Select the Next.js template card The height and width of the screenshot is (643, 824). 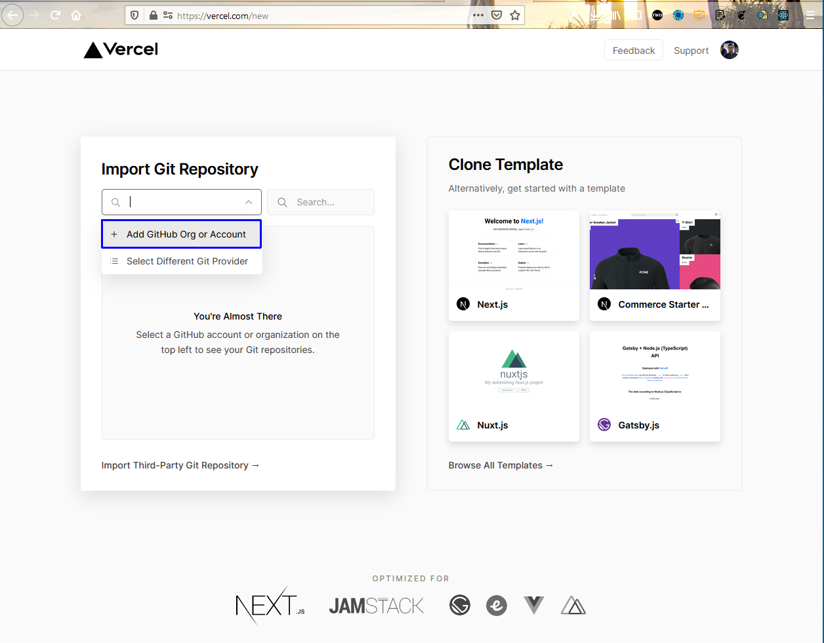click(x=514, y=266)
